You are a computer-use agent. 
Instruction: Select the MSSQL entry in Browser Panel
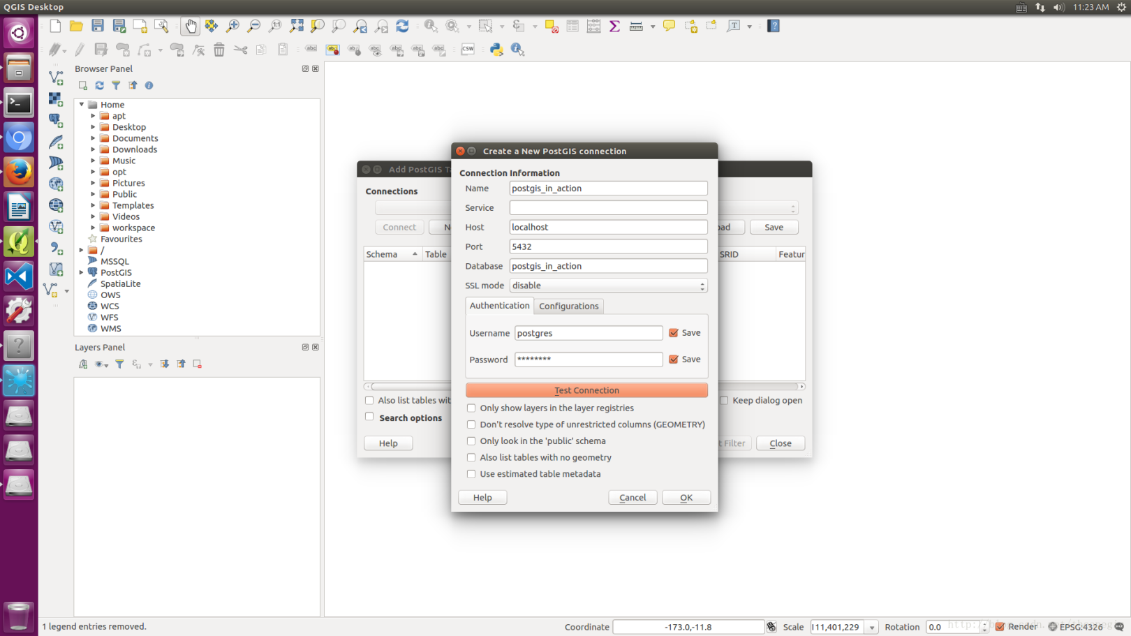click(x=114, y=262)
